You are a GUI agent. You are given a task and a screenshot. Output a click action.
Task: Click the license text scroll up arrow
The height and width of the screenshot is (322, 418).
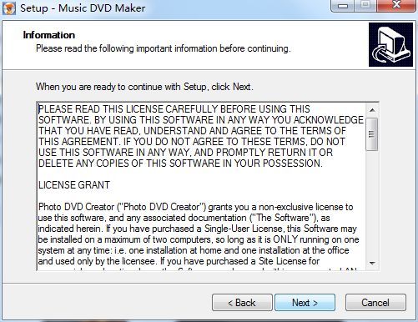[x=372, y=110]
